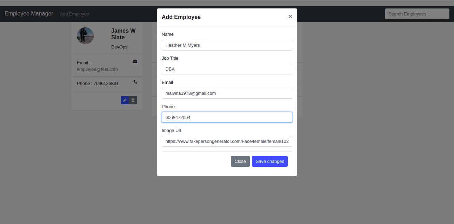Click the Email field with malvina1978@gmail.com
The height and width of the screenshot is (224, 454).
[x=227, y=93]
